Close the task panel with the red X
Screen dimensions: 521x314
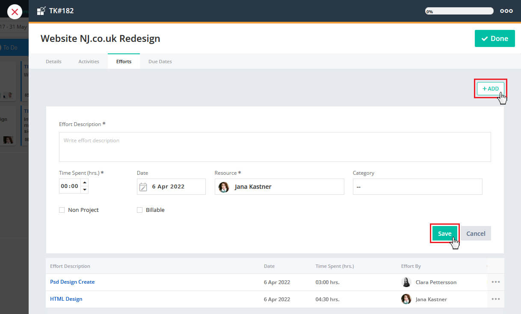click(x=15, y=12)
